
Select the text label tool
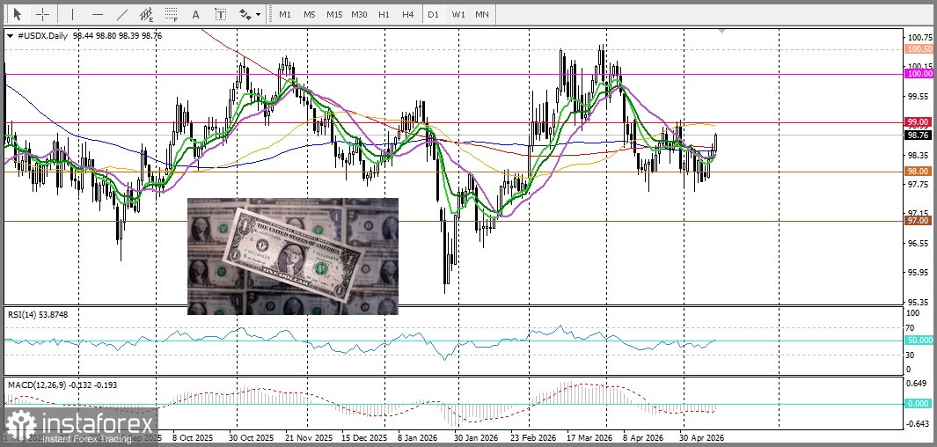point(221,14)
